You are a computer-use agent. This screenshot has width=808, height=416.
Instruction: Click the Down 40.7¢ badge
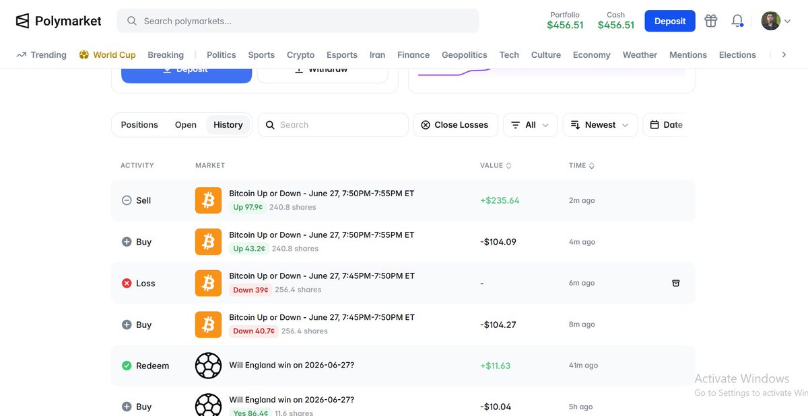coord(254,331)
